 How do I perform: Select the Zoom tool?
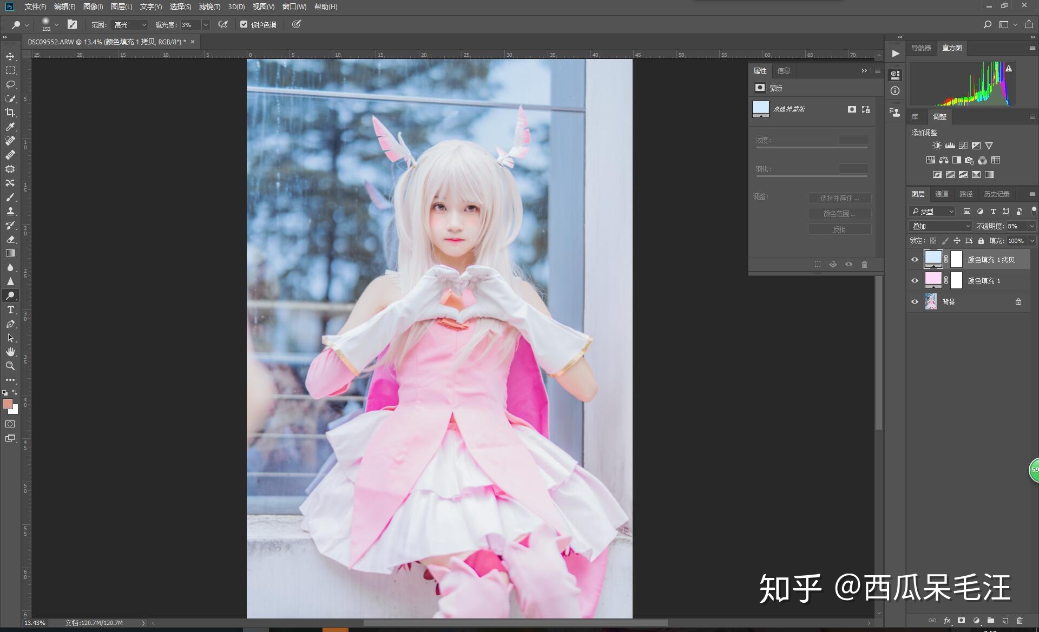click(x=10, y=366)
